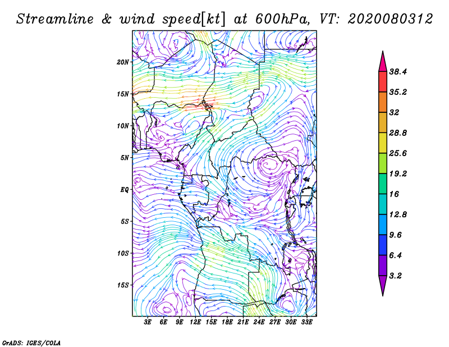Click the 3E longitude axis label

tap(148, 322)
